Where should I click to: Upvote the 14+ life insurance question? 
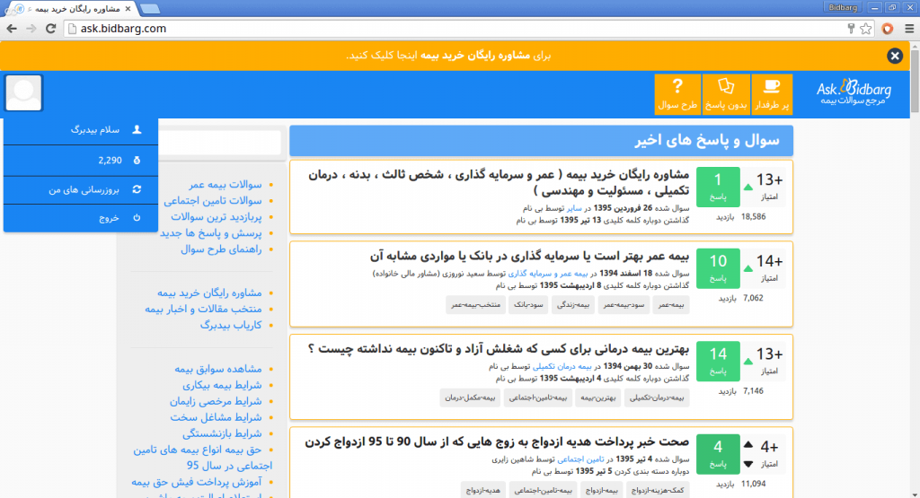[748, 268]
